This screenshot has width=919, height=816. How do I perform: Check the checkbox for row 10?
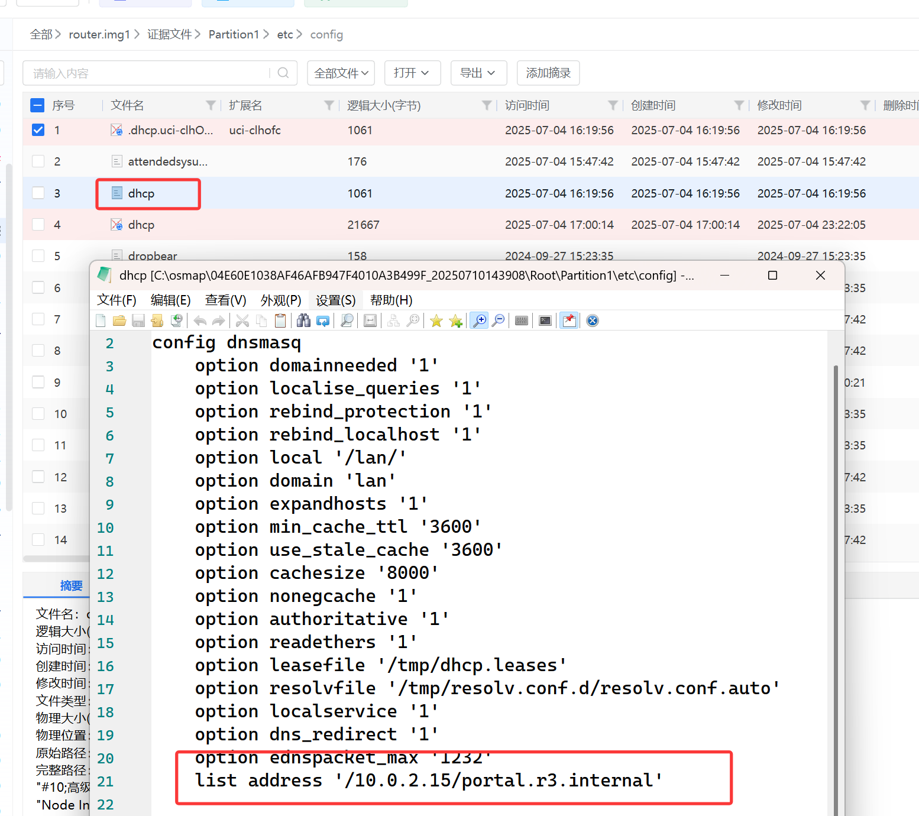[38, 414]
